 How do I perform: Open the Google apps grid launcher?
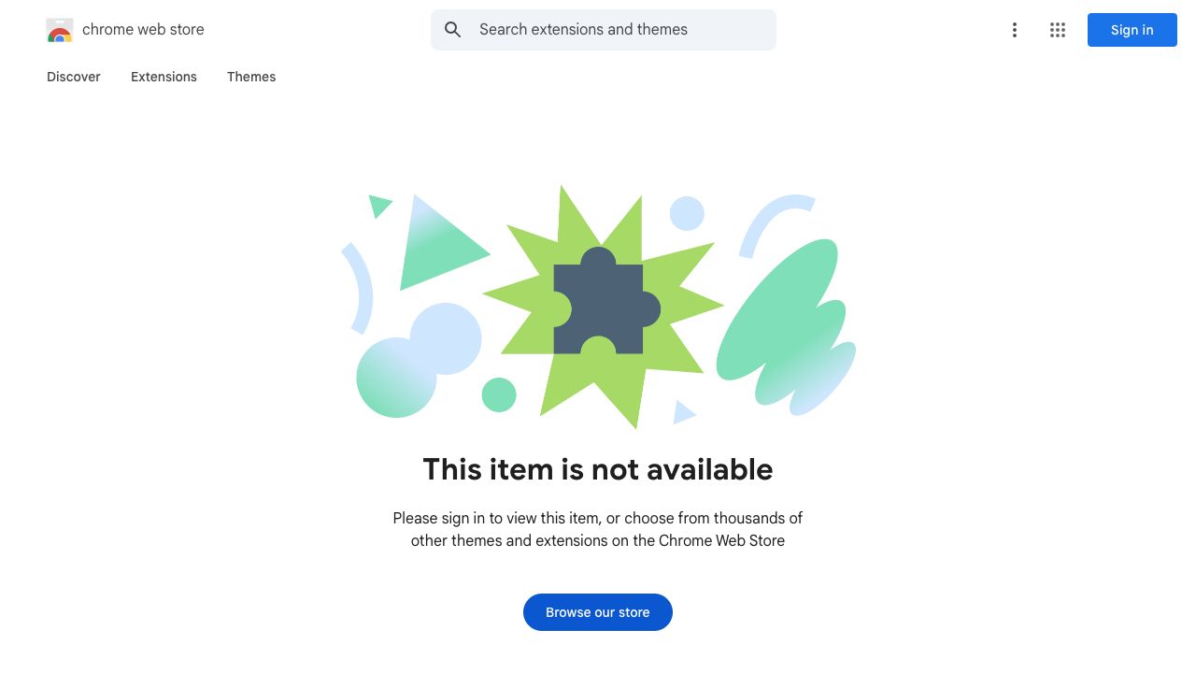(x=1058, y=30)
